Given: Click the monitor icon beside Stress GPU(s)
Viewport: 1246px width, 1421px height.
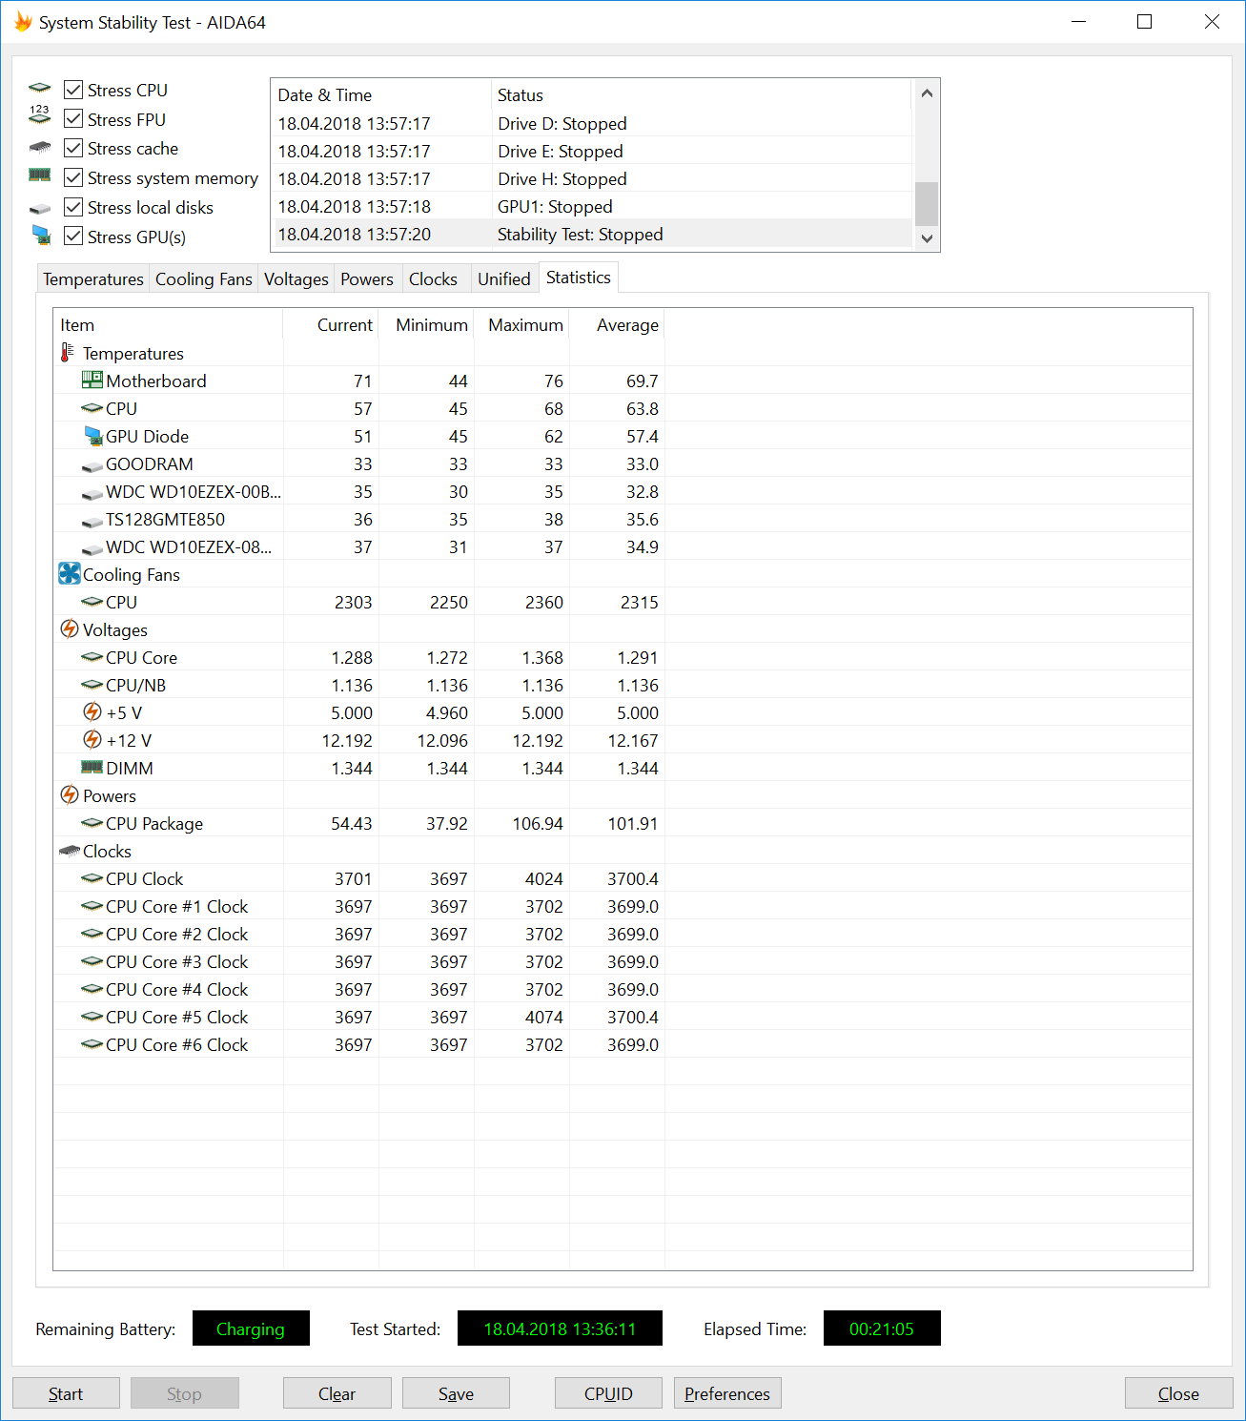Looking at the screenshot, I should [40, 235].
